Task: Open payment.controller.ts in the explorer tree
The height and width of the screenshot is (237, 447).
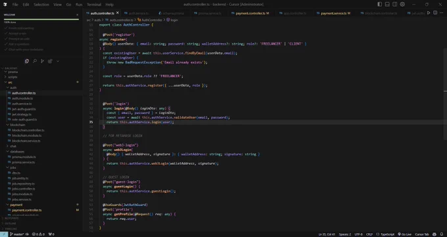Action: (x=26, y=210)
